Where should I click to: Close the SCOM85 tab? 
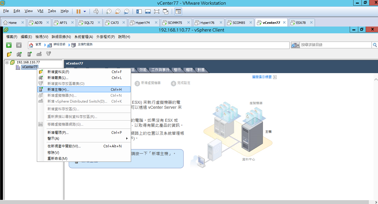click(x=251, y=23)
